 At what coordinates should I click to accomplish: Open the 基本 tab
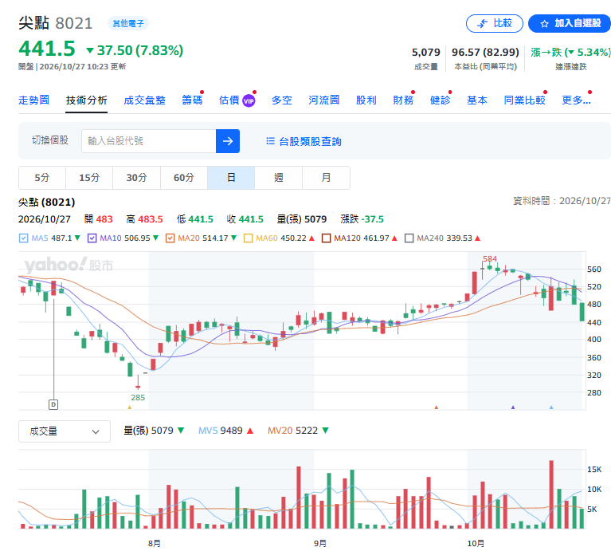pyautogui.click(x=477, y=100)
